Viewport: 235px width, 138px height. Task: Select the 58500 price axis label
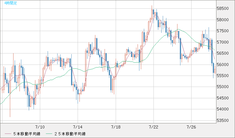pyautogui.click(x=223, y=8)
